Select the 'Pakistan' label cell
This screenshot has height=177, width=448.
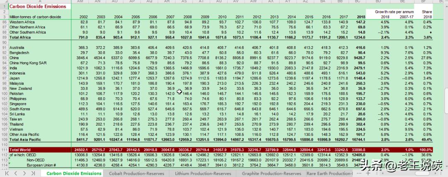click(40, 93)
